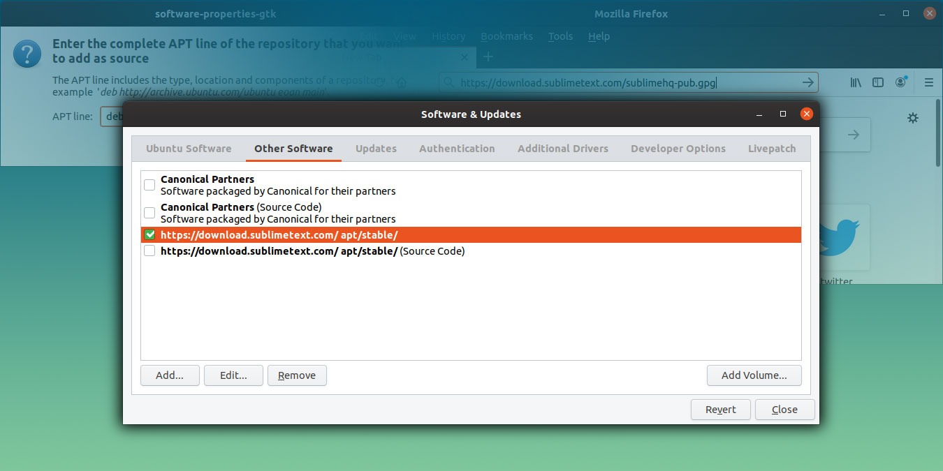943x471 pixels.
Task: Click inside the APT line input field
Action: coord(112,117)
